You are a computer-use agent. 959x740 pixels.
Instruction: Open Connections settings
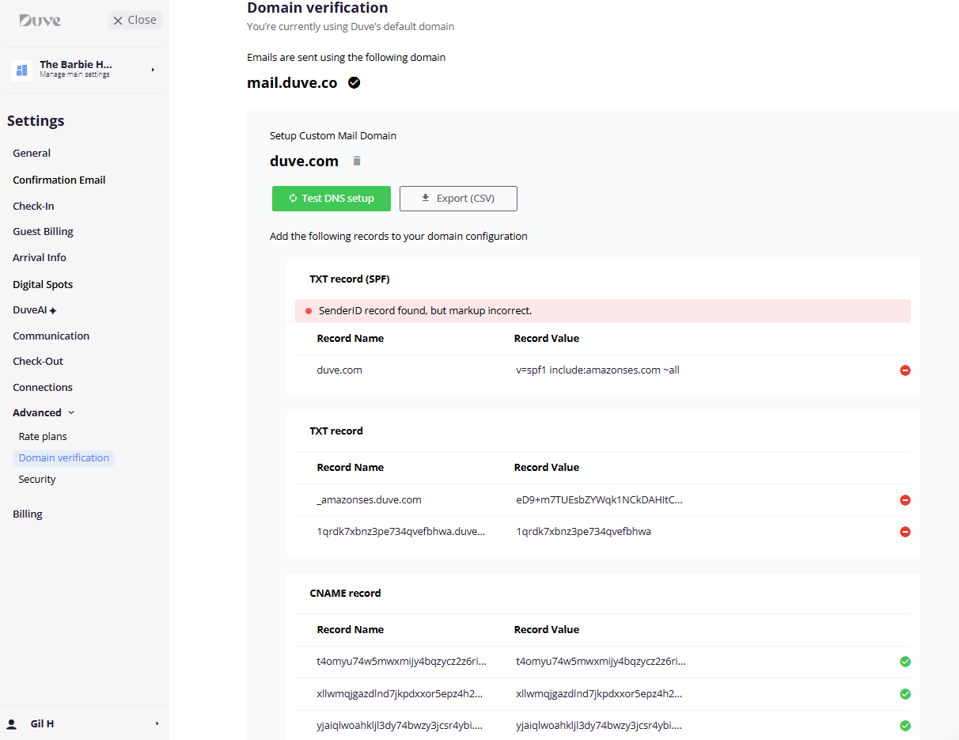43,387
